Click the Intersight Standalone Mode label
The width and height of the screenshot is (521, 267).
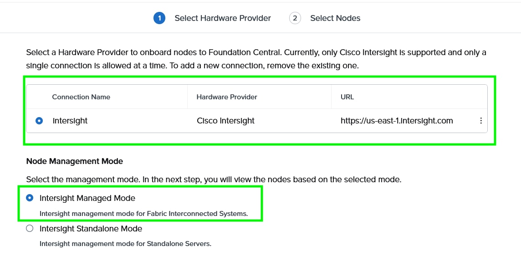(91, 229)
